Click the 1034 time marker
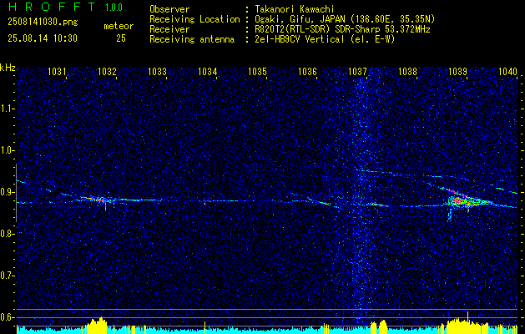 tap(208, 71)
